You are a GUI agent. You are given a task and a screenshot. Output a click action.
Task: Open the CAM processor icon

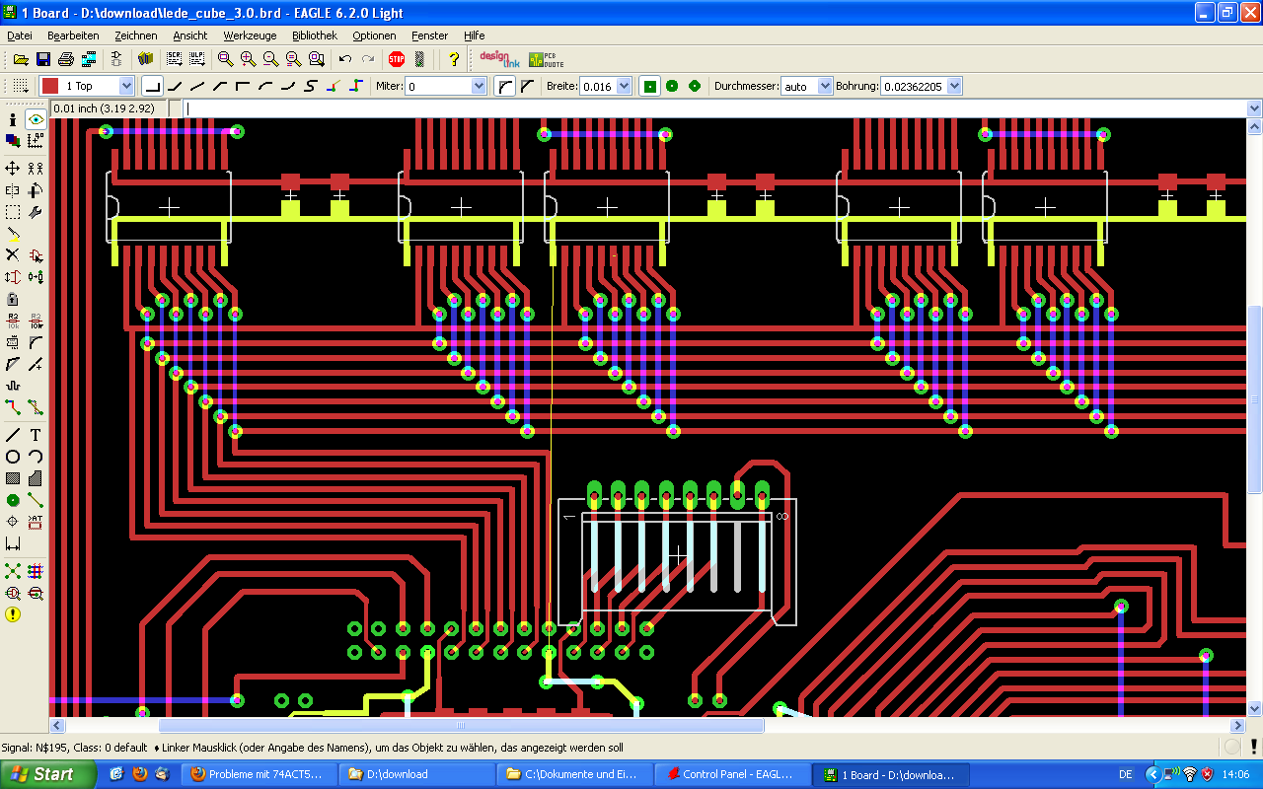[x=89, y=59]
